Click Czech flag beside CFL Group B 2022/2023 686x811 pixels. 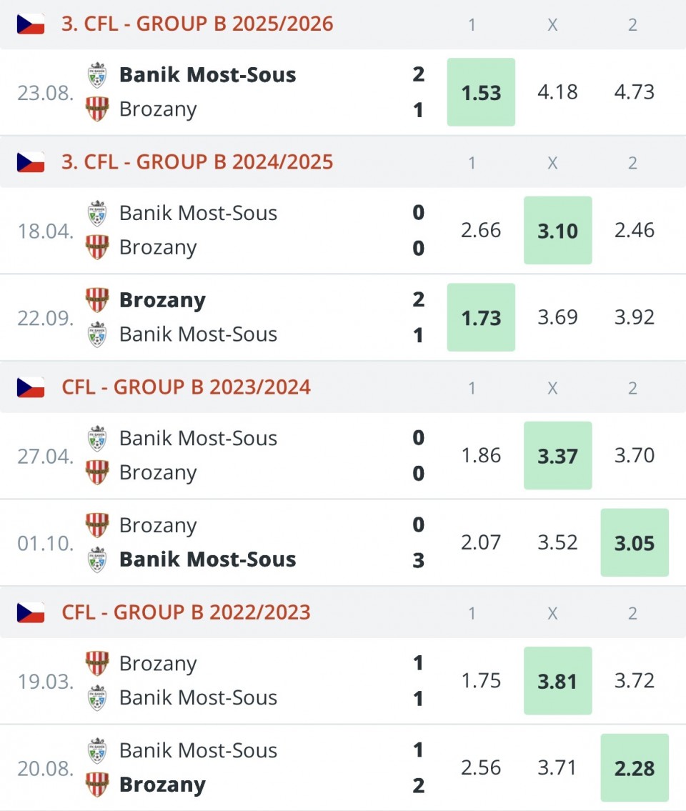tap(31, 612)
